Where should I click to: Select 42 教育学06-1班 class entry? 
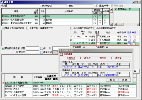coord(126,9)
